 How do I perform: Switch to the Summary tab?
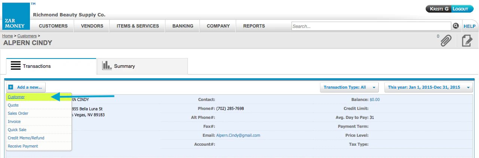(142, 66)
